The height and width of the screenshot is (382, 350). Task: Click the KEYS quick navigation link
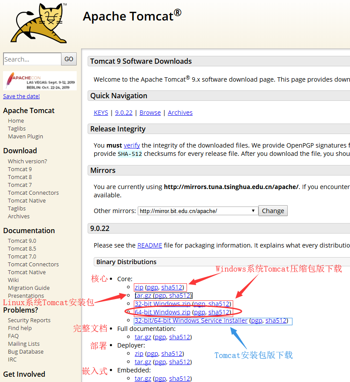click(x=101, y=113)
